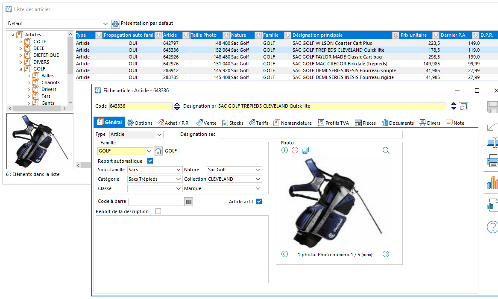Click the save floppy icon in right sidebar
This screenshot has height=299, width=498.
pos(492,107)
